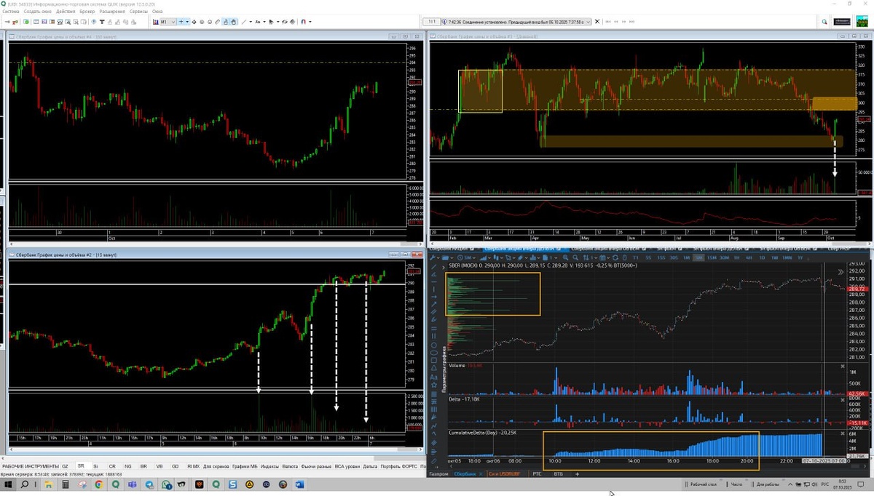Open the Окна menu
Viewport: 874px width, 496px height.
157,12
